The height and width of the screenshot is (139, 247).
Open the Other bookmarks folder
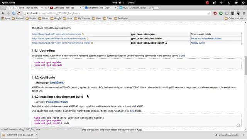pos(235,19)
